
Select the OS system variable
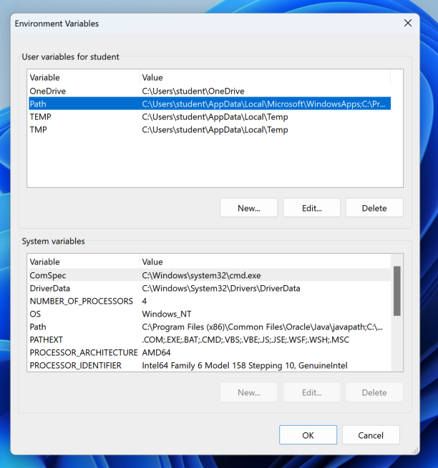[210, 314]
